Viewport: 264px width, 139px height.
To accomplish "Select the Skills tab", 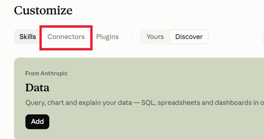I will pyautogui.click(x=28, y=37).
